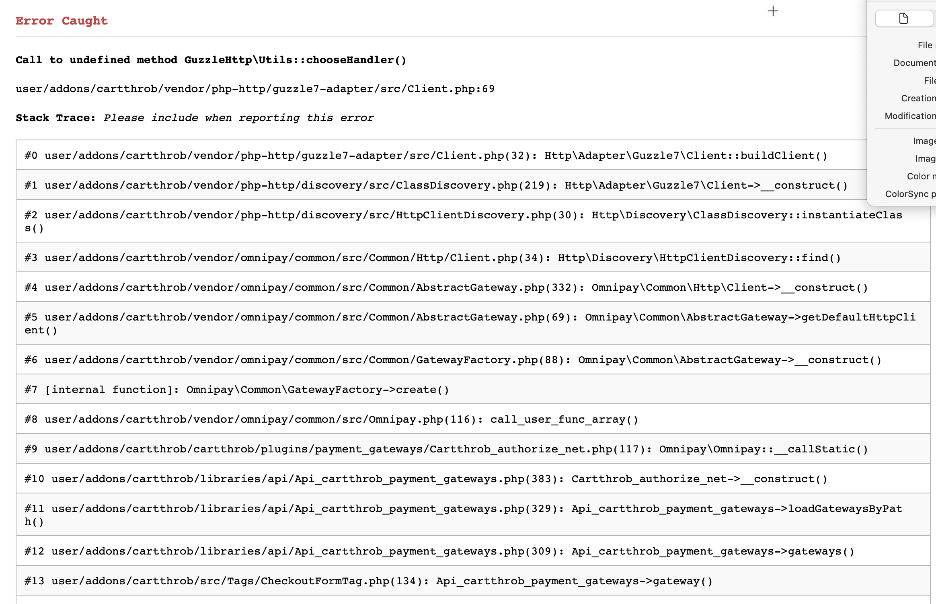The image size is (936, 604).
Task: Select stack trace row #6 GatewayFactory.php(88)
Action: (452, 360)
